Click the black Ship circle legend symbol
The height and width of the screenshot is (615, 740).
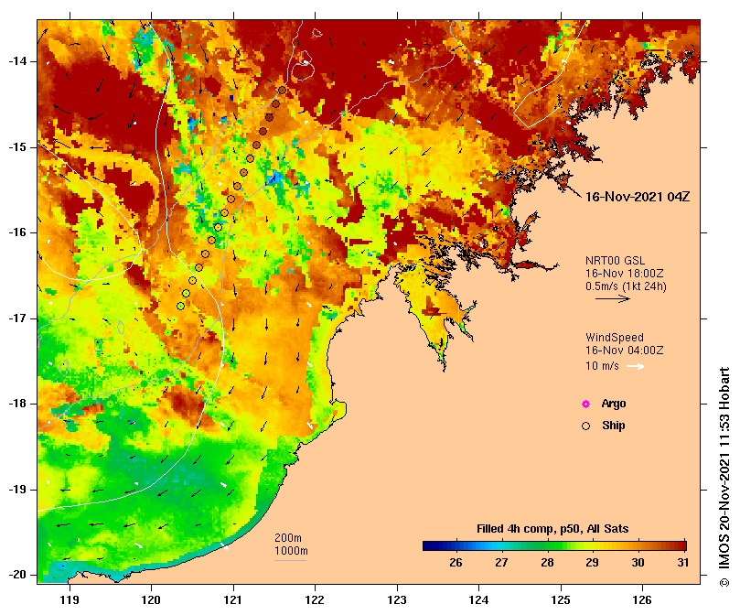[585, 426]
